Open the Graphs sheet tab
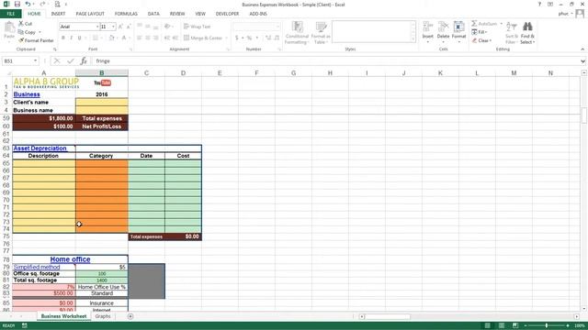This screenshot has width=588, height=330. [x=103, y=316]
